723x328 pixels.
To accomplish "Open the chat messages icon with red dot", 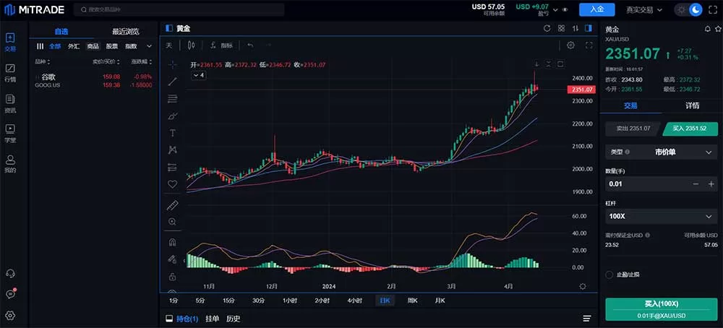I will [x=10, y=293].
